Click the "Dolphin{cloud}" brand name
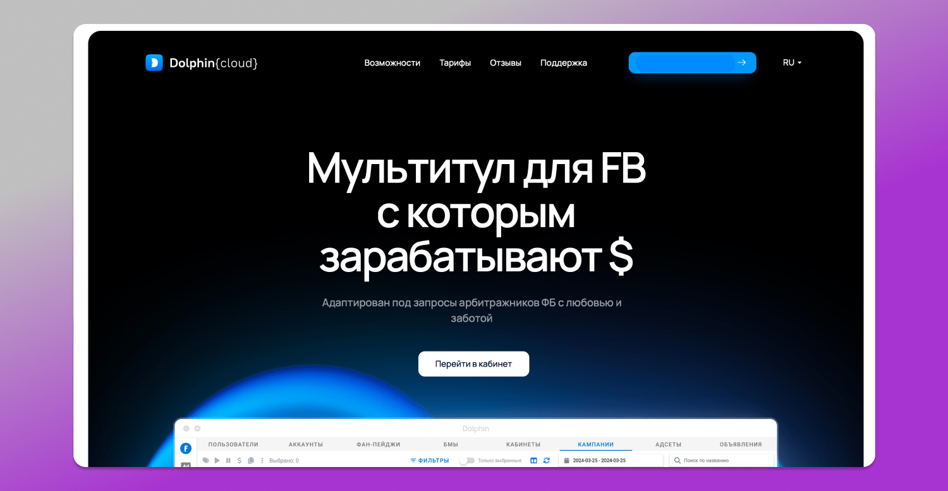Viewport: 948px width, 491px height. pos(214,62)
